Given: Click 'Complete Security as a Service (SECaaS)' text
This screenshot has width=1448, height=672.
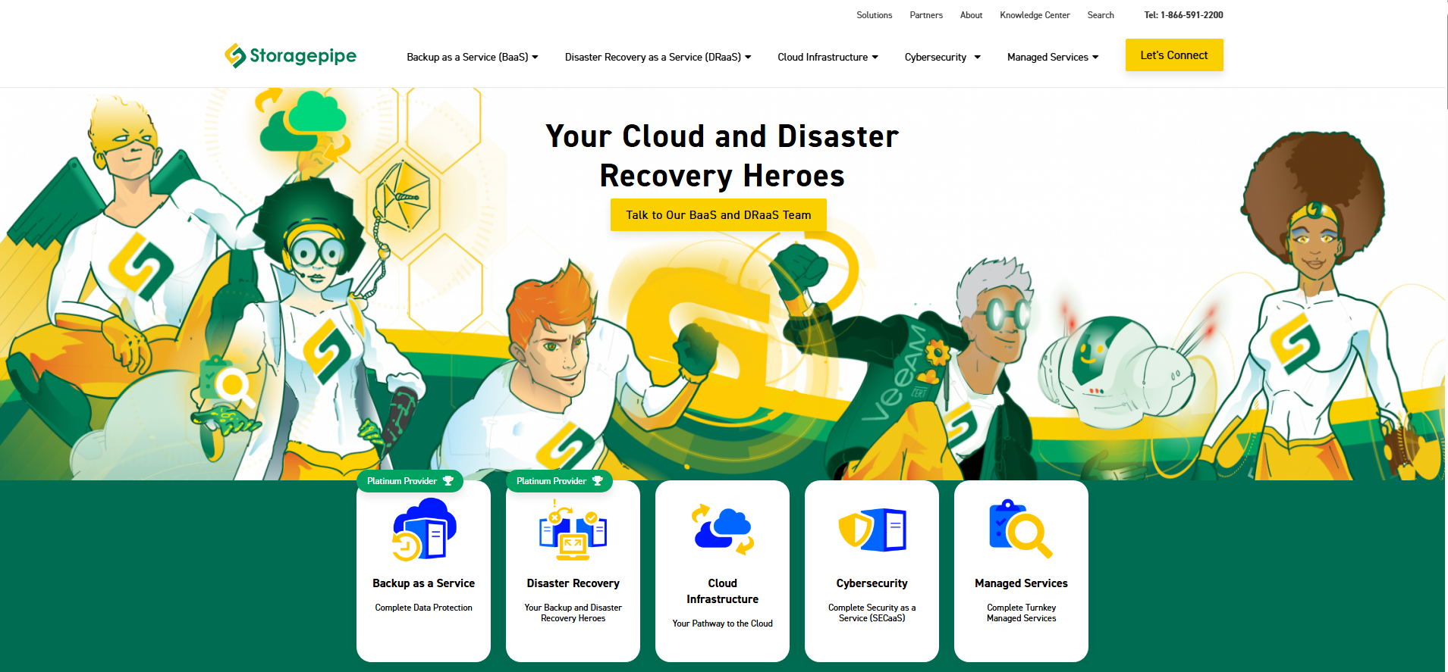Looking at the screenshot, I should coord(872,613).
